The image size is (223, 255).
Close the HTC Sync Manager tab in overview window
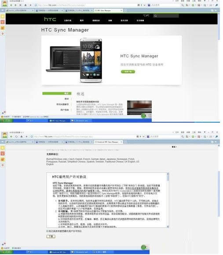121,11
